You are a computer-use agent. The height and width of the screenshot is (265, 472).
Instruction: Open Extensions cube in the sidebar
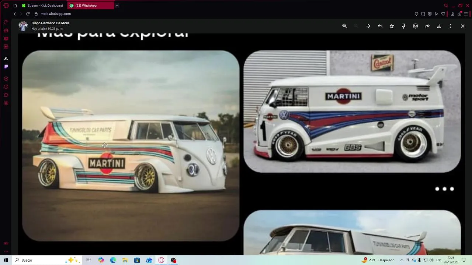coord(6,95)
